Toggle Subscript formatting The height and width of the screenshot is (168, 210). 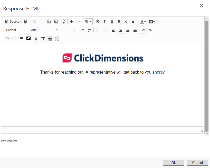126,22
